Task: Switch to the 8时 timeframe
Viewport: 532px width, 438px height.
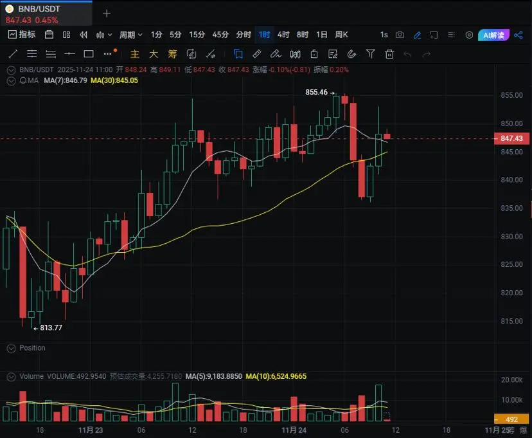Action: coord(303,35)
